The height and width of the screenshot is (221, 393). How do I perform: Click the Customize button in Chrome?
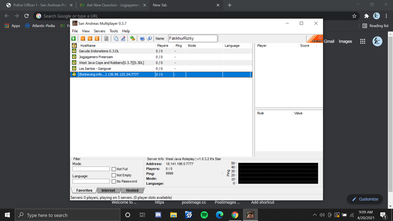[x=365, y=199]
